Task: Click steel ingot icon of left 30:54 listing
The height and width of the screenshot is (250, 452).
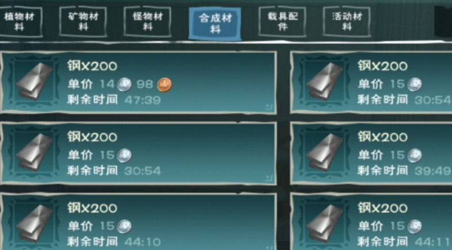Action: (35, 152)
